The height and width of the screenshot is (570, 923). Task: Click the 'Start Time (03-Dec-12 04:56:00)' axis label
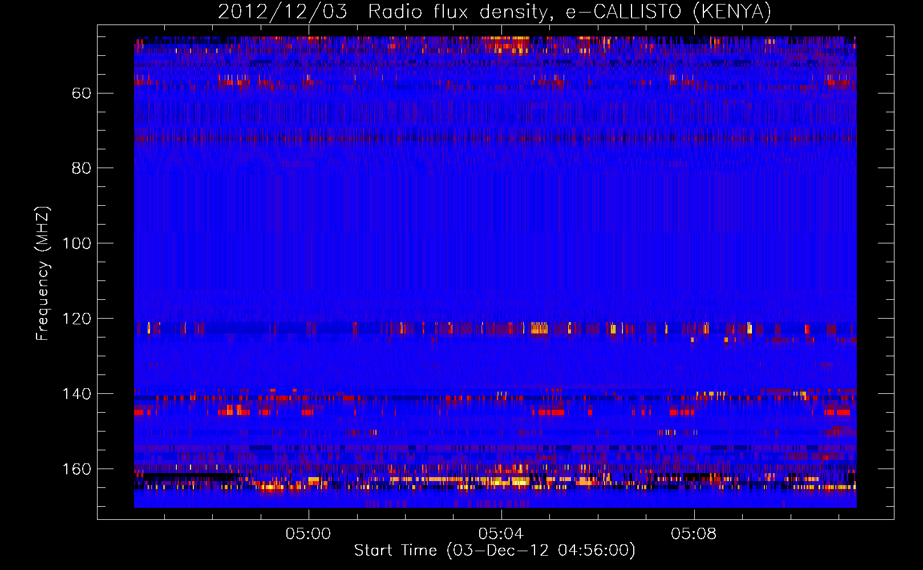click(495, 551)
